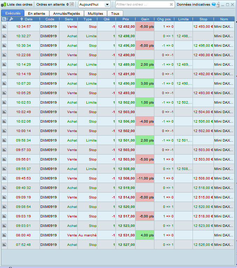Show the Tous orders tab

coord(115,13)
